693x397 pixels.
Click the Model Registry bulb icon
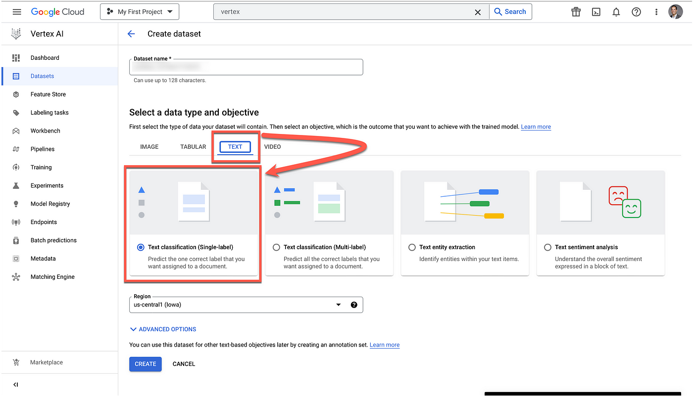click(16, 204)
